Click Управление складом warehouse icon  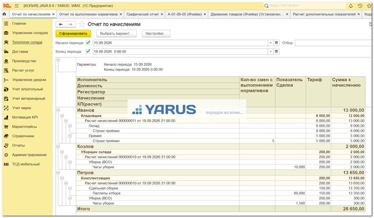point(6,33)
